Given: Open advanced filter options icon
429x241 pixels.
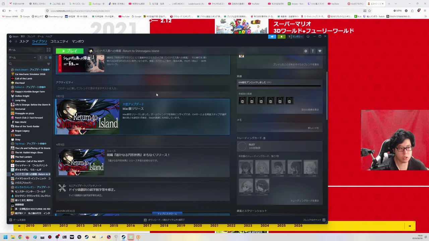Looking at the screenshot, I should [x=49, y=64].
